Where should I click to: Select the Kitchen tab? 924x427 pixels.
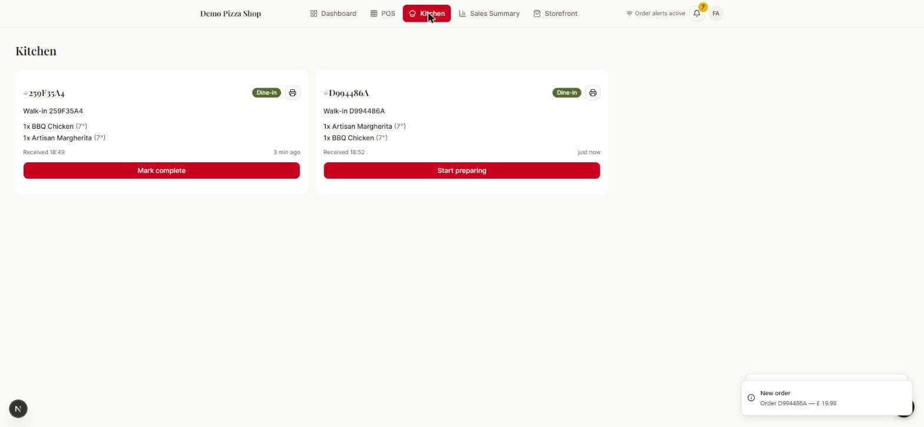[x=427, y=14]
